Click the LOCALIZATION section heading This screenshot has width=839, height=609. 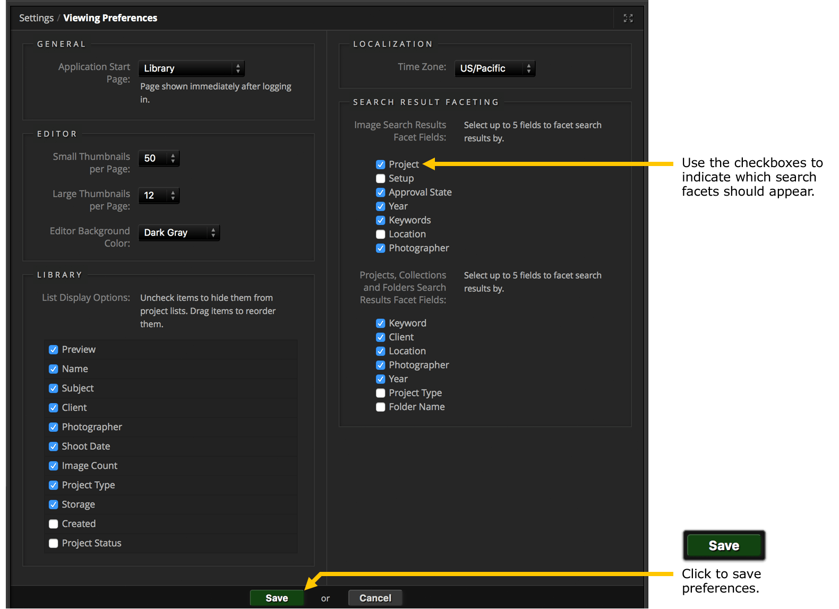(x=393, y=44)
